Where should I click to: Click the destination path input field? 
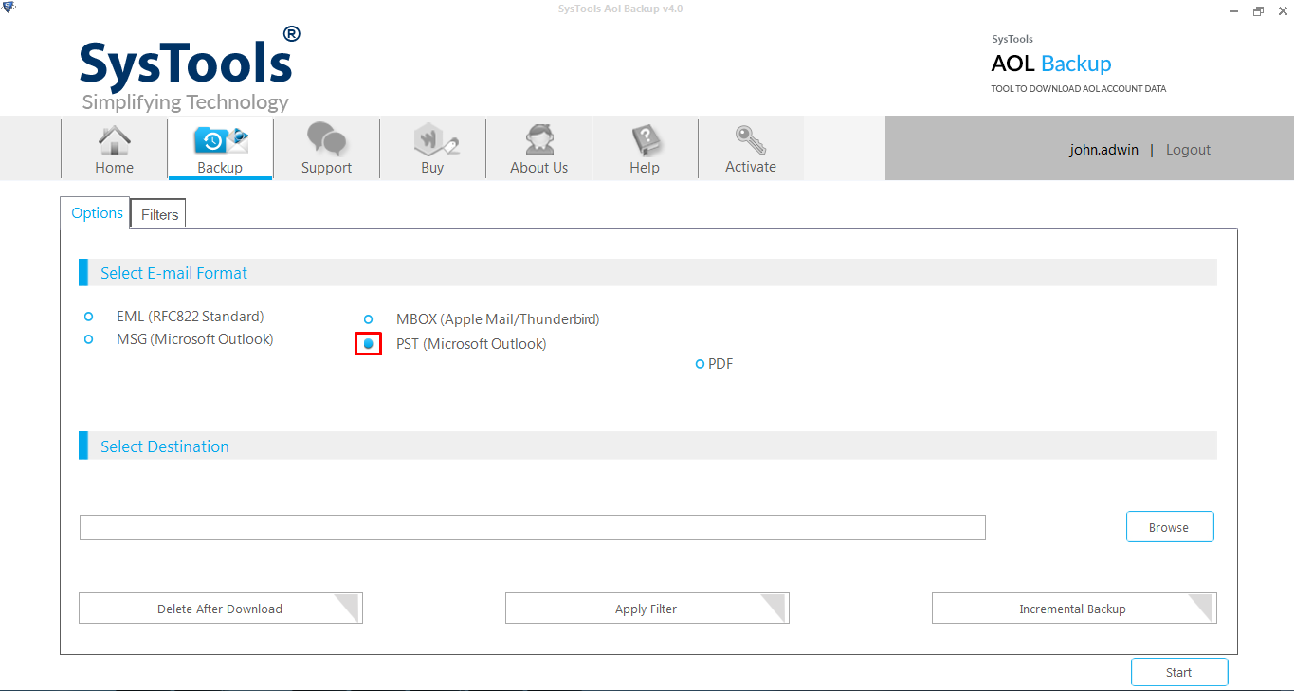(533, 528)
